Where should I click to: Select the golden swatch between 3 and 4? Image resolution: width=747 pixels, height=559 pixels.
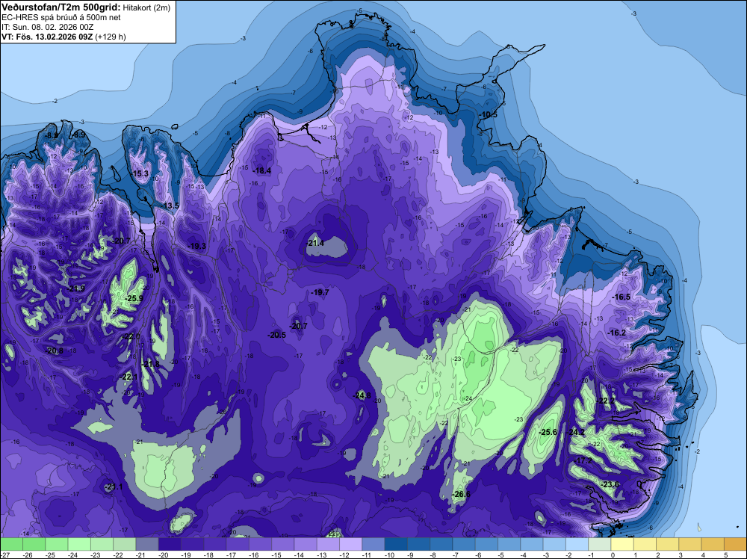[690, 544]
